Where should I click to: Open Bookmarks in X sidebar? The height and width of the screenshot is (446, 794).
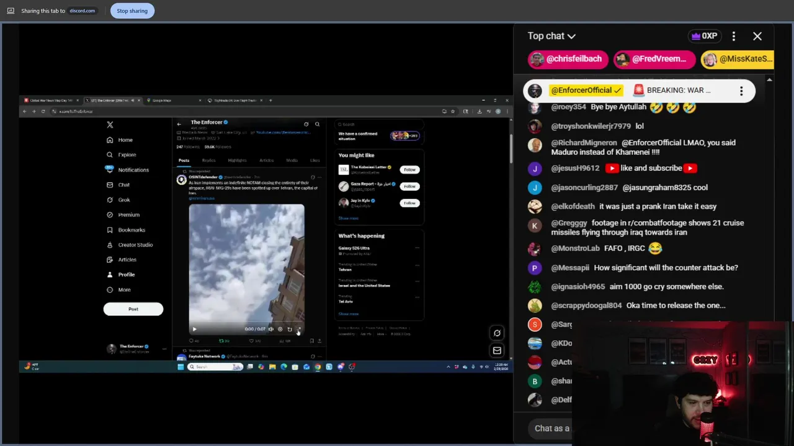[x=125, y=230]
